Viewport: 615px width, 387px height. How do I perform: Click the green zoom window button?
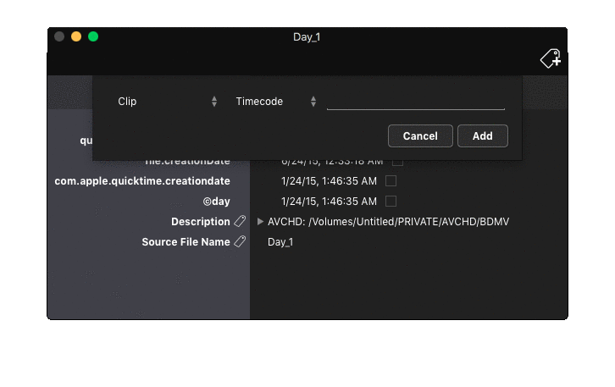pos(93,37)
